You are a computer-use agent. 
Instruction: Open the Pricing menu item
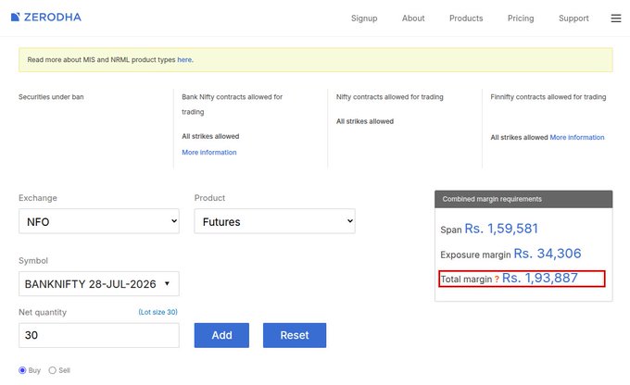(521, 19)
